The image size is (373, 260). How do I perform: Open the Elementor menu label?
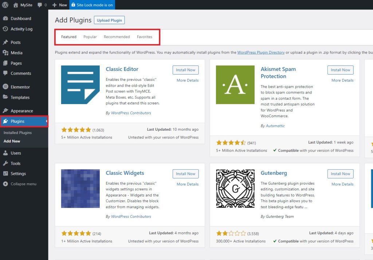click(x=20, y=87)
